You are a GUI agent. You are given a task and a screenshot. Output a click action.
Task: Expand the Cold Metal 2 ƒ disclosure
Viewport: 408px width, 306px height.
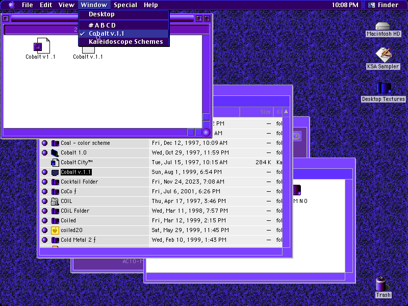pos(44,240)
